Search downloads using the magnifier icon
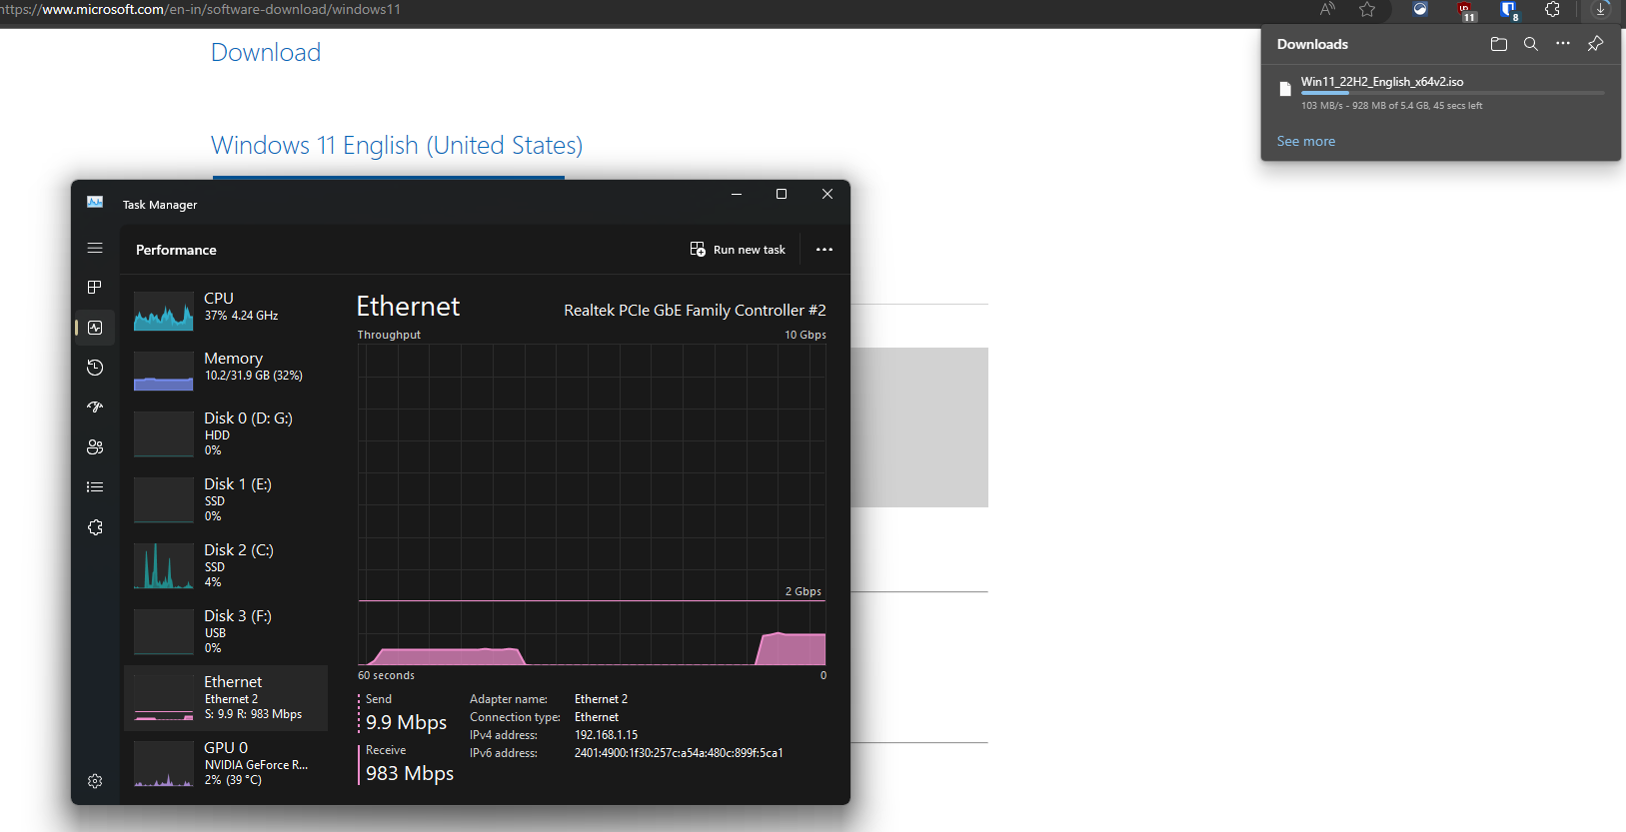The image size is (1626, 832). point(1530,44)
